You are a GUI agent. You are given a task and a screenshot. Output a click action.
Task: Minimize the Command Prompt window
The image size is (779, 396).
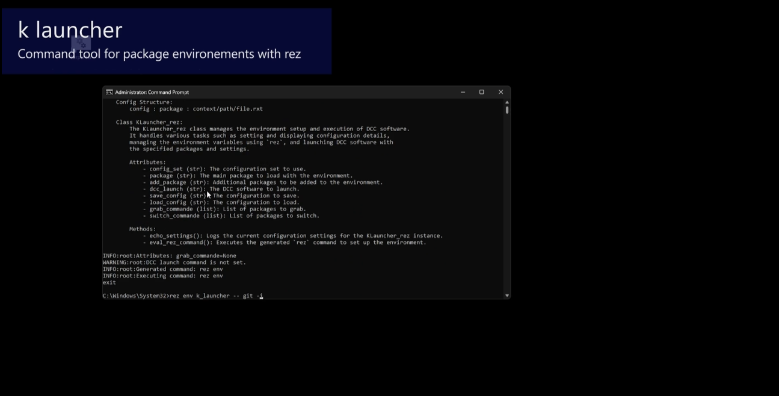(463, 92)
